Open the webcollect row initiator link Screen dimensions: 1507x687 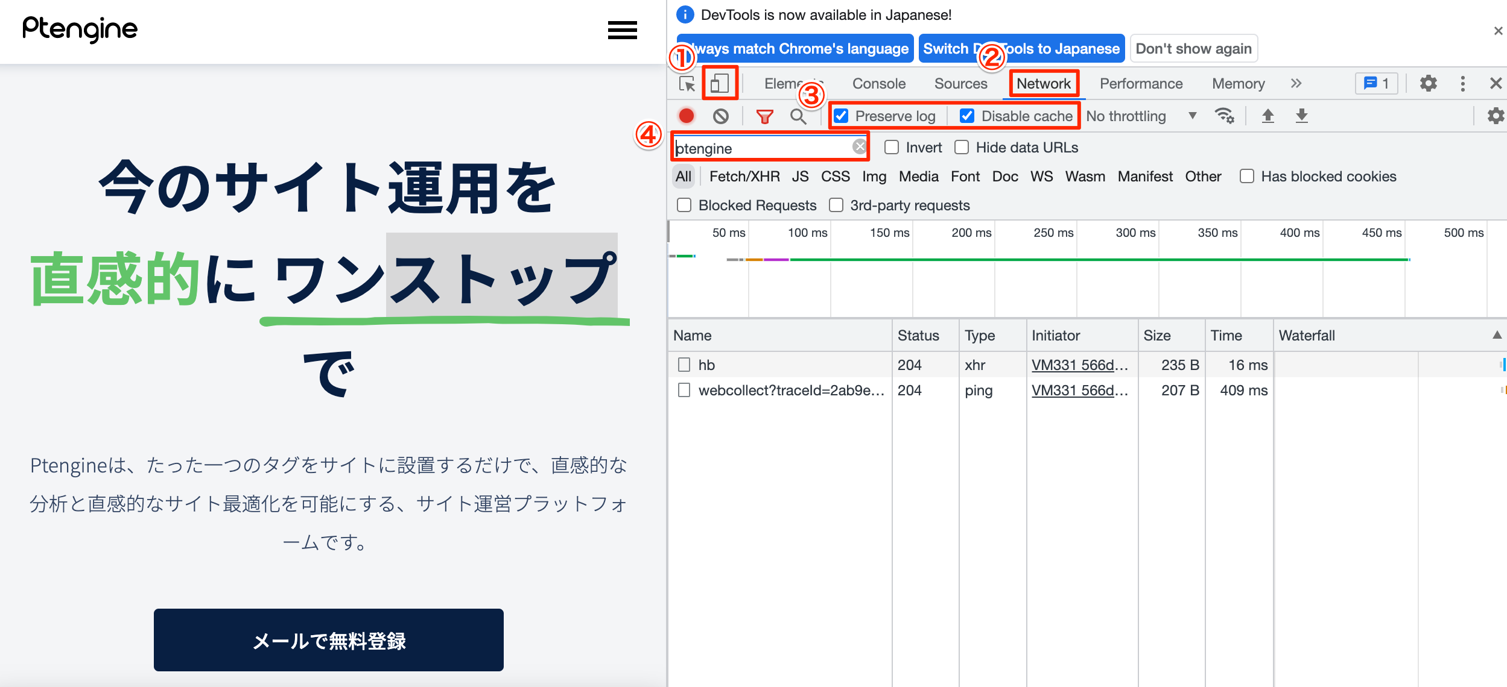(x=1079, y=390)
